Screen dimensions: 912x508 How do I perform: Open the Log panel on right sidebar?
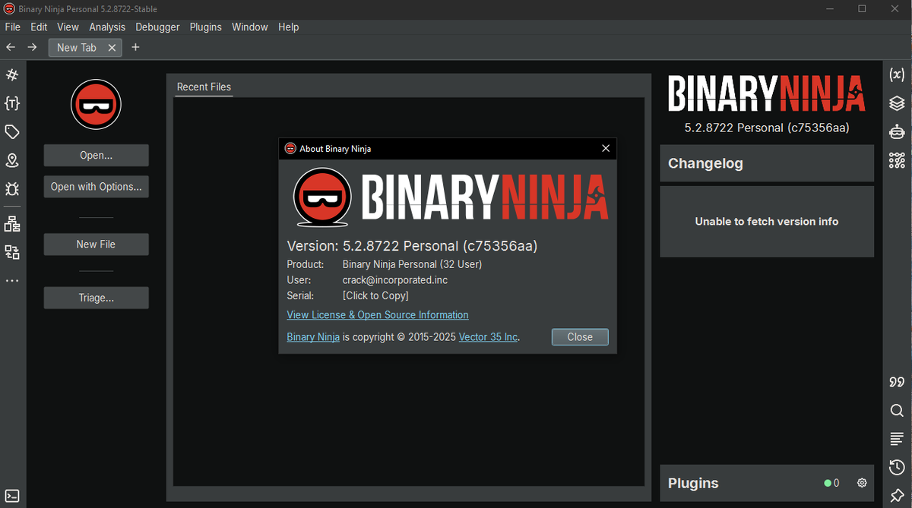click(x=897, y=438)
